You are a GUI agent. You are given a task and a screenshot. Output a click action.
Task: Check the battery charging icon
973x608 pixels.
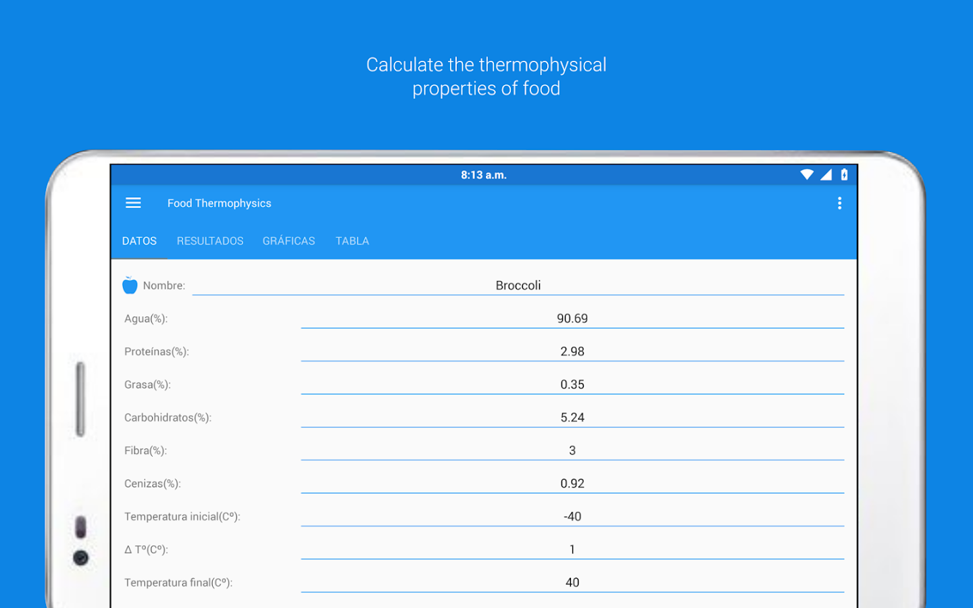coord(844,174)
